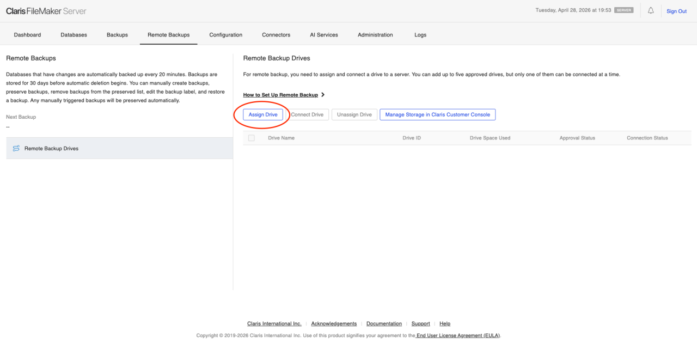Click the Drive Space Used column header
The width and height of the screenshot is (697, 347).
[490, 138]
